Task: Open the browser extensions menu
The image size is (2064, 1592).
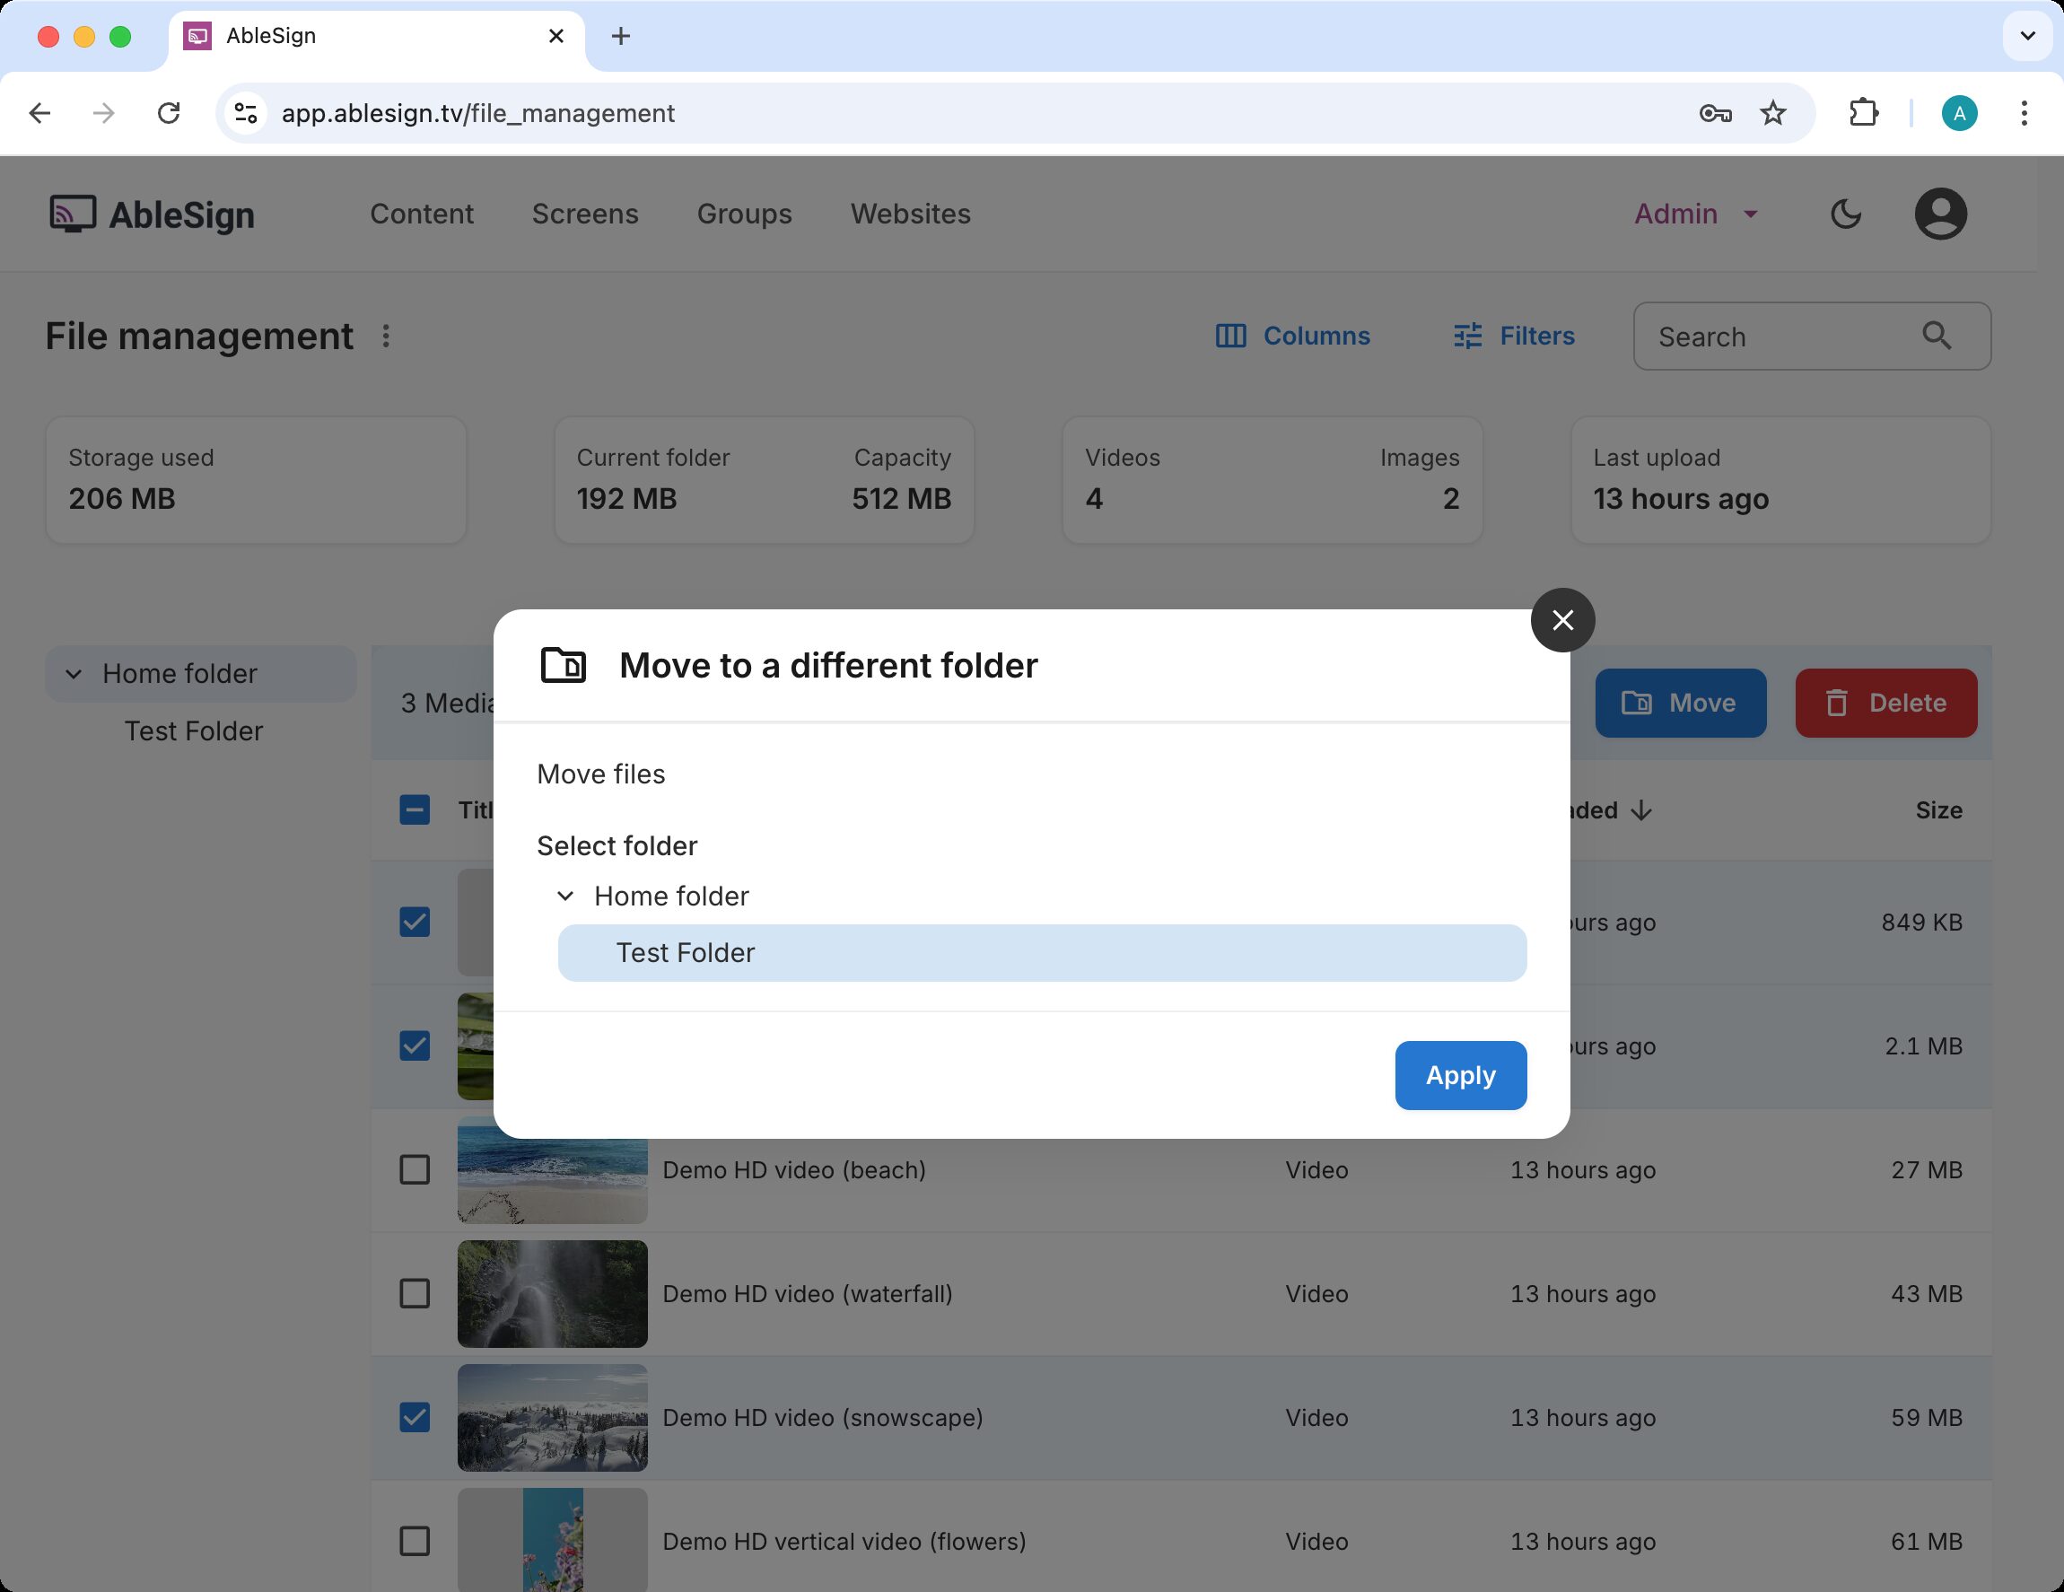Action: 1864,113
